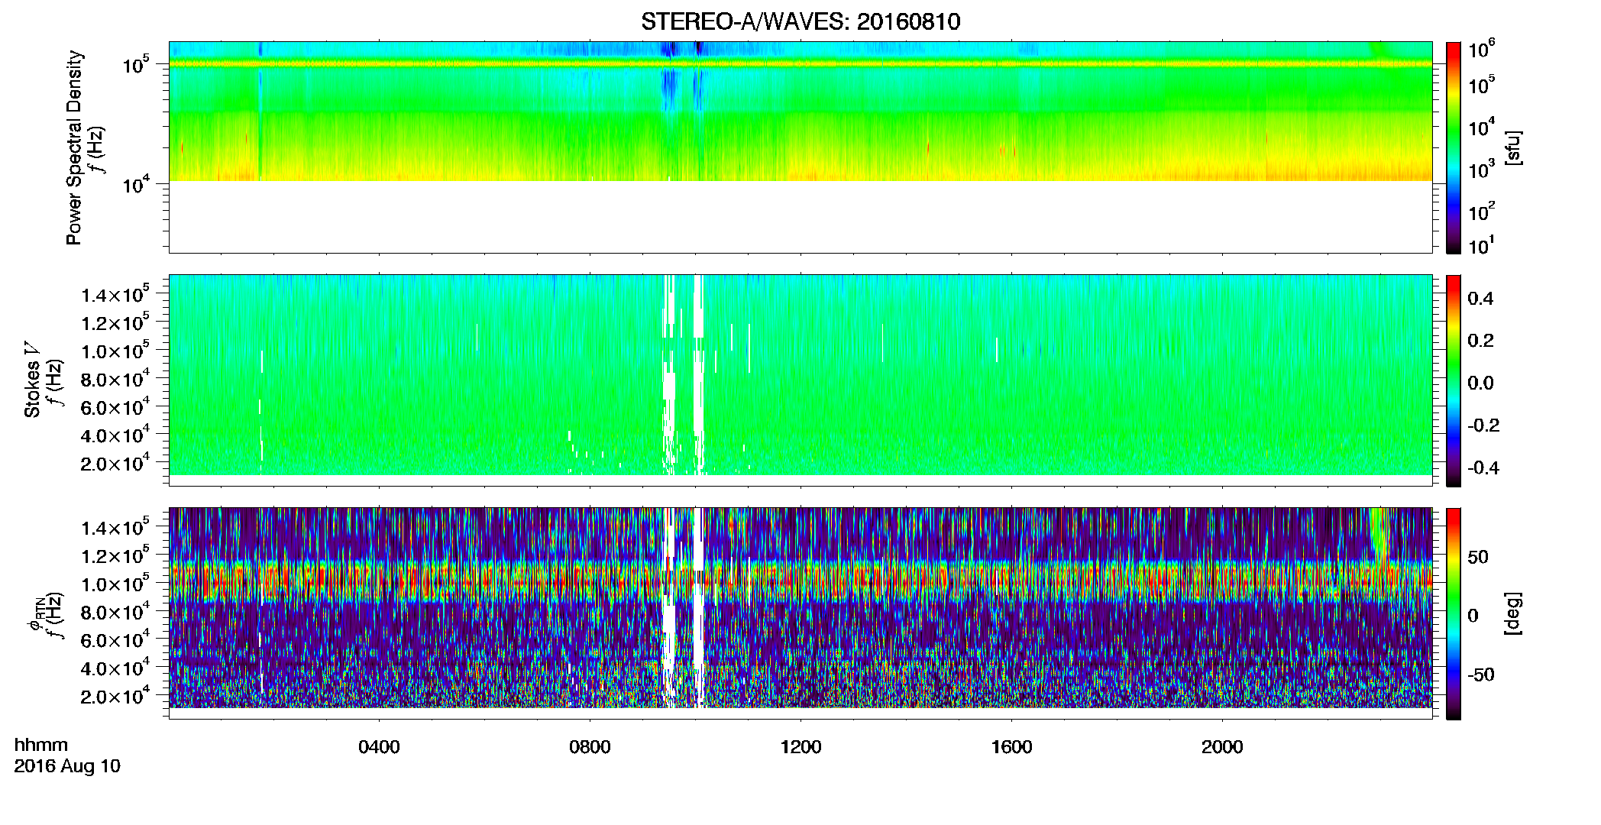Click the hhmm time format label
The height and width of the screenshot is (825, 1601).
pyautogui.click(x=41, y=745)
